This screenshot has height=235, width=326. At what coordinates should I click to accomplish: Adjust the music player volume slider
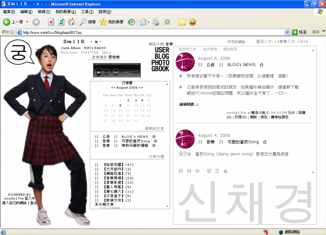point(130,71)
